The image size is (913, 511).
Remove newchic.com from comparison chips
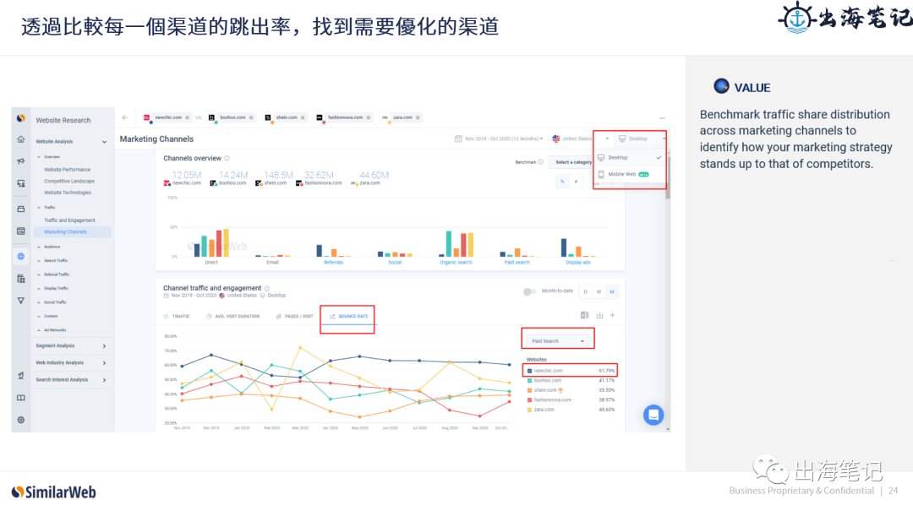click(x=188, y=117)
